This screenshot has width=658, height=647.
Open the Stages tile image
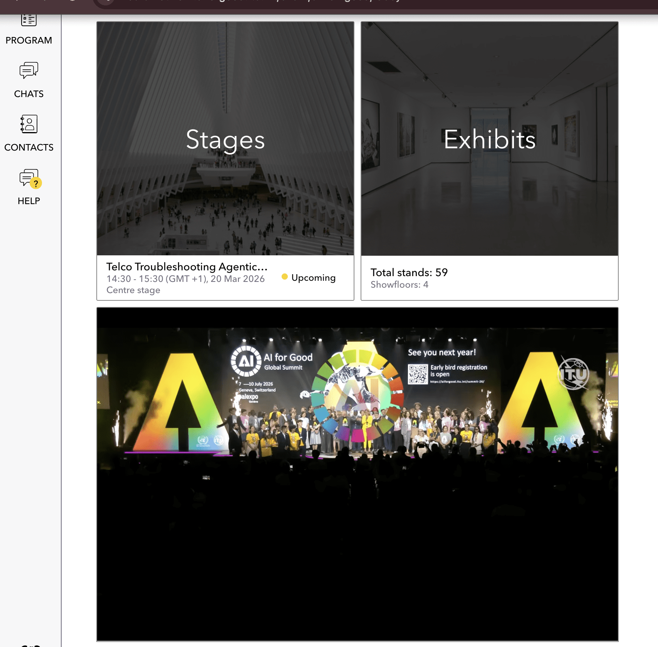tap(225, 139)
